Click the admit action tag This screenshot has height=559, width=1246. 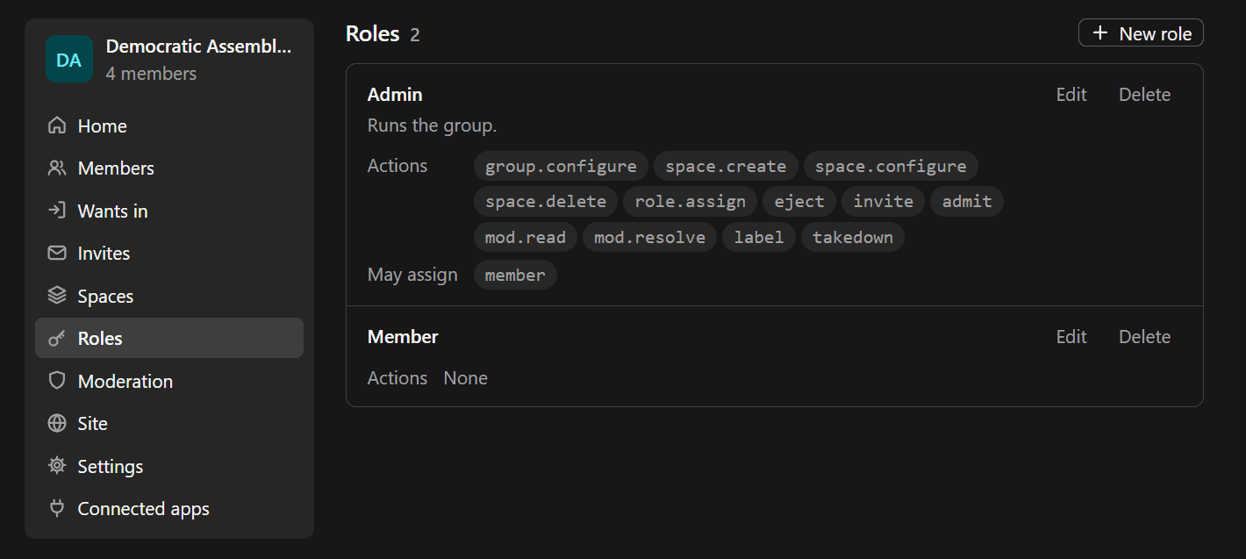coord(967,201)
